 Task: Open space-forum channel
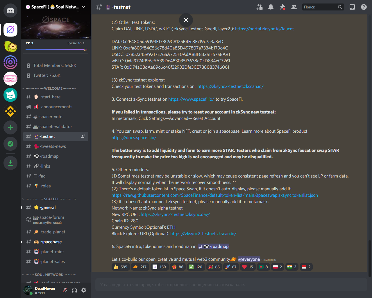pyautogui.click(x=56, y=220)
